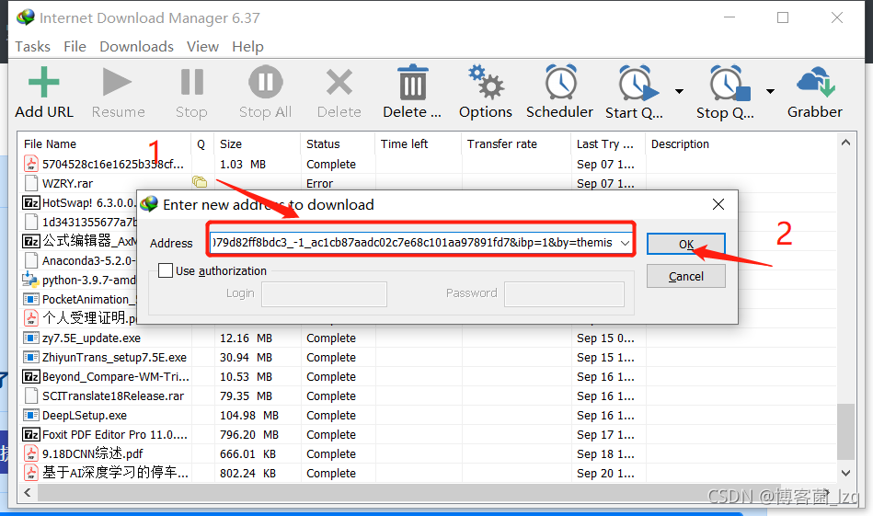
Task: Click 7z icon beside Foxit PDF Editor Pro
Action: (31, 434)
